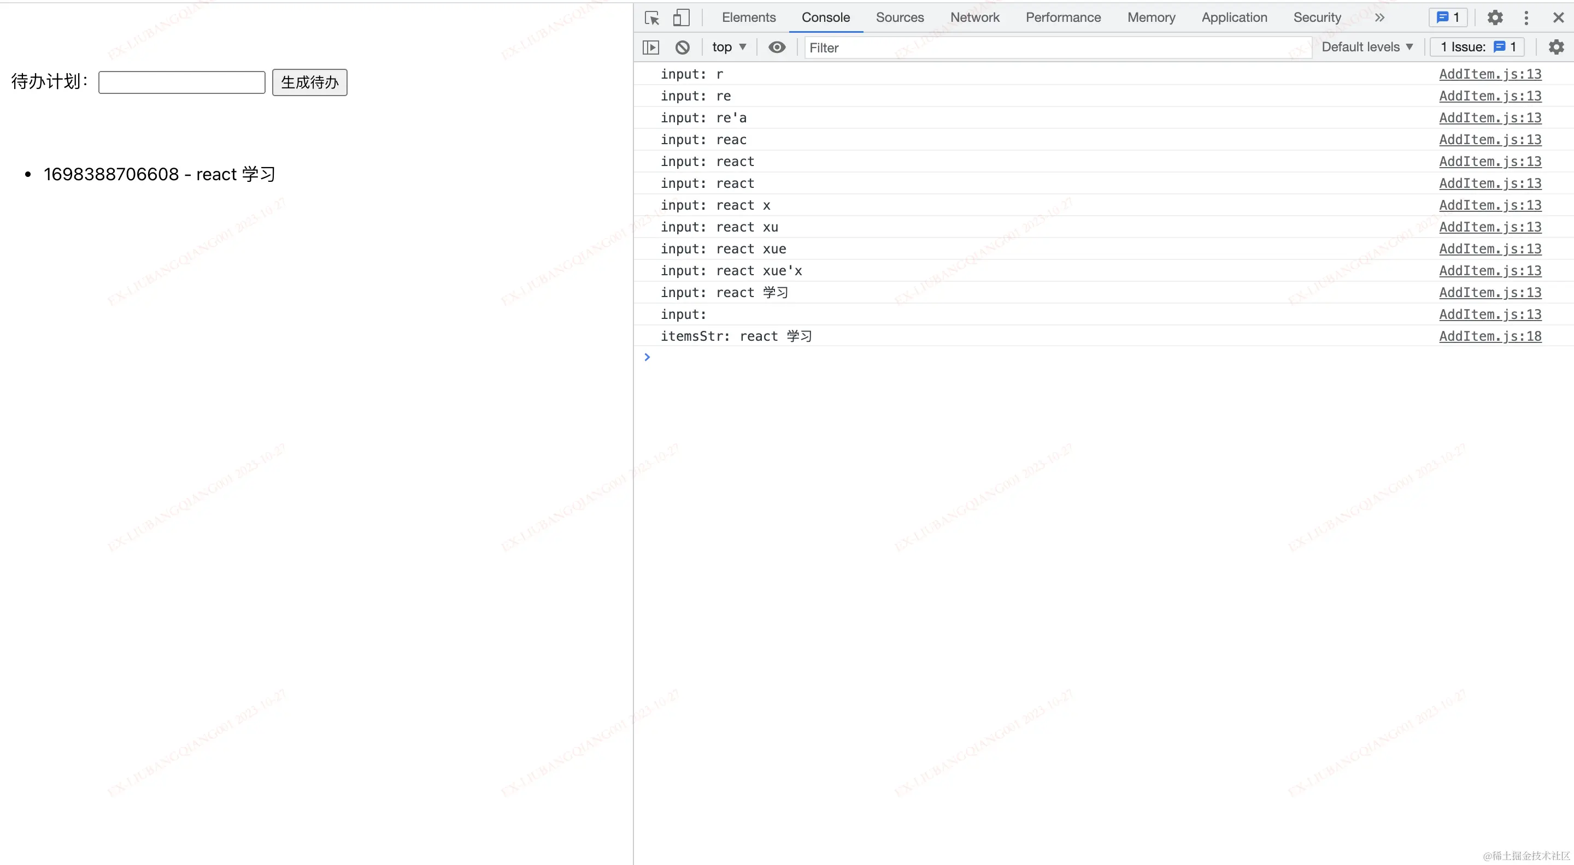Screen dimensions: 1574x865
Task: Switch to the Network tab
Action: tap(974, 17)
